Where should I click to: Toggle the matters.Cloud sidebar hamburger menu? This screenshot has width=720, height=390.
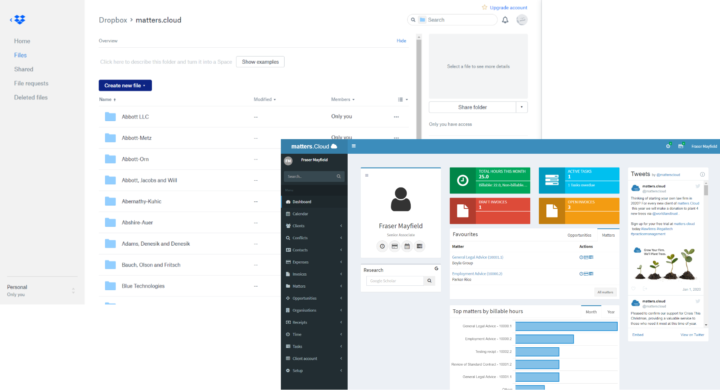(x=354, y=146)
